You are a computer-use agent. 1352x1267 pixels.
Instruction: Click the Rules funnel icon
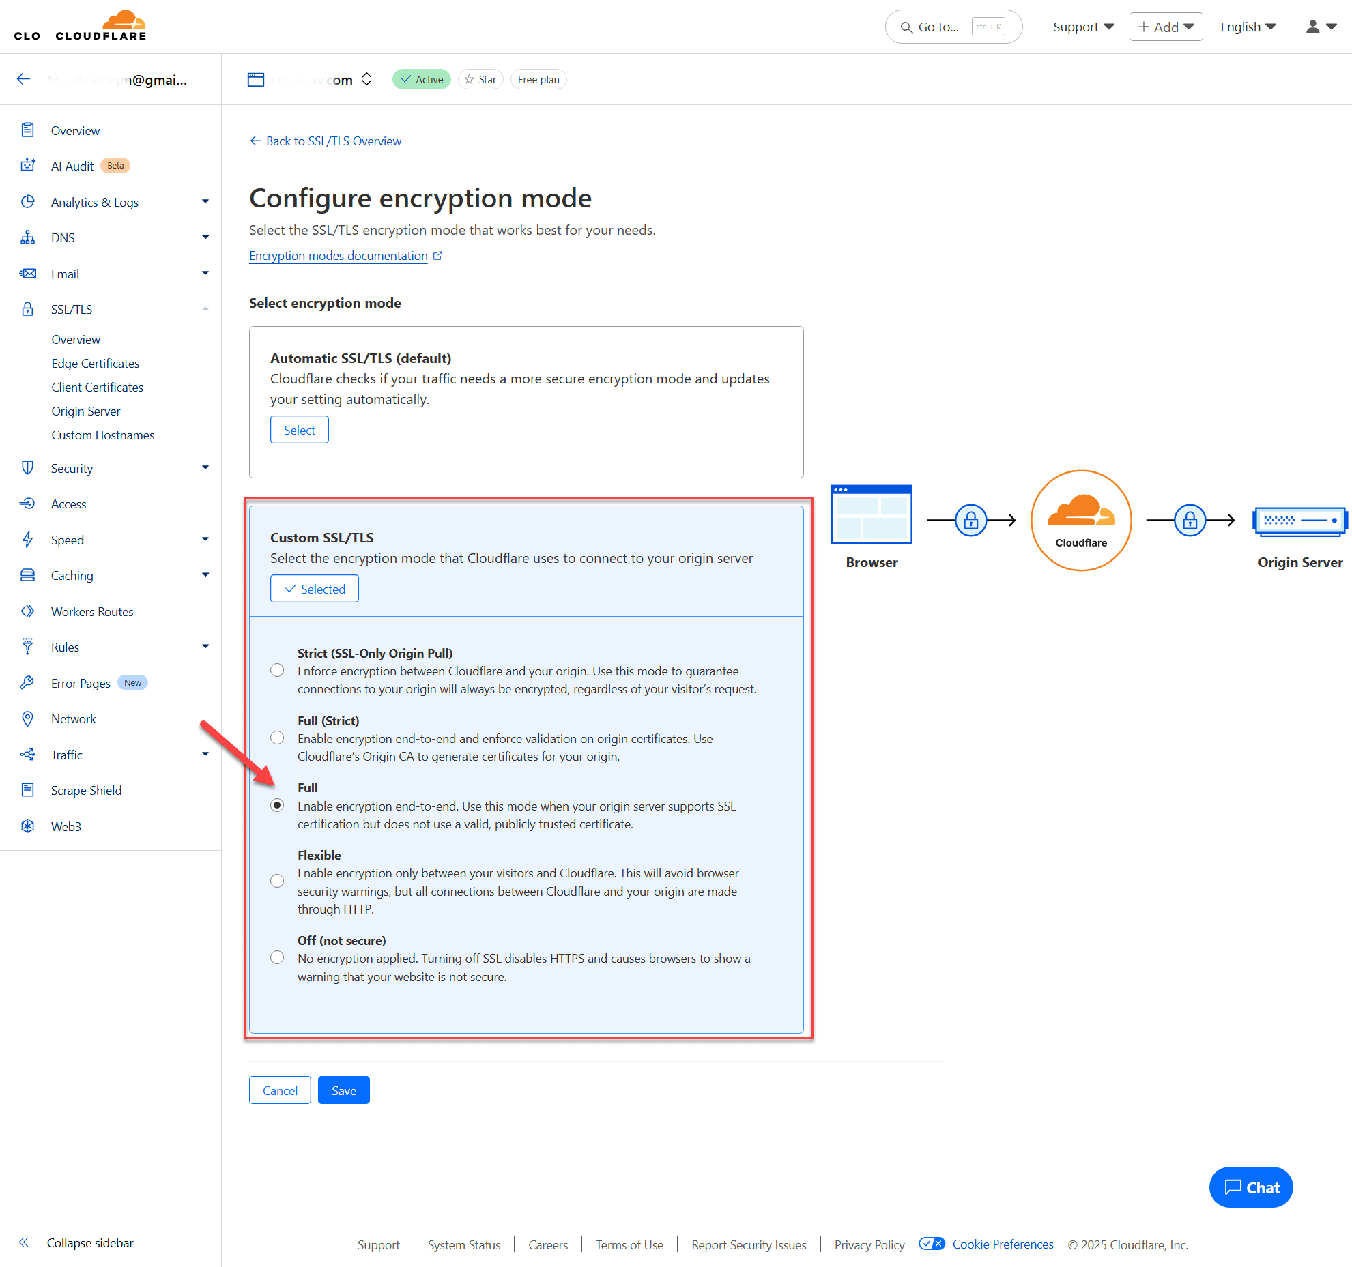pos(27,647)
